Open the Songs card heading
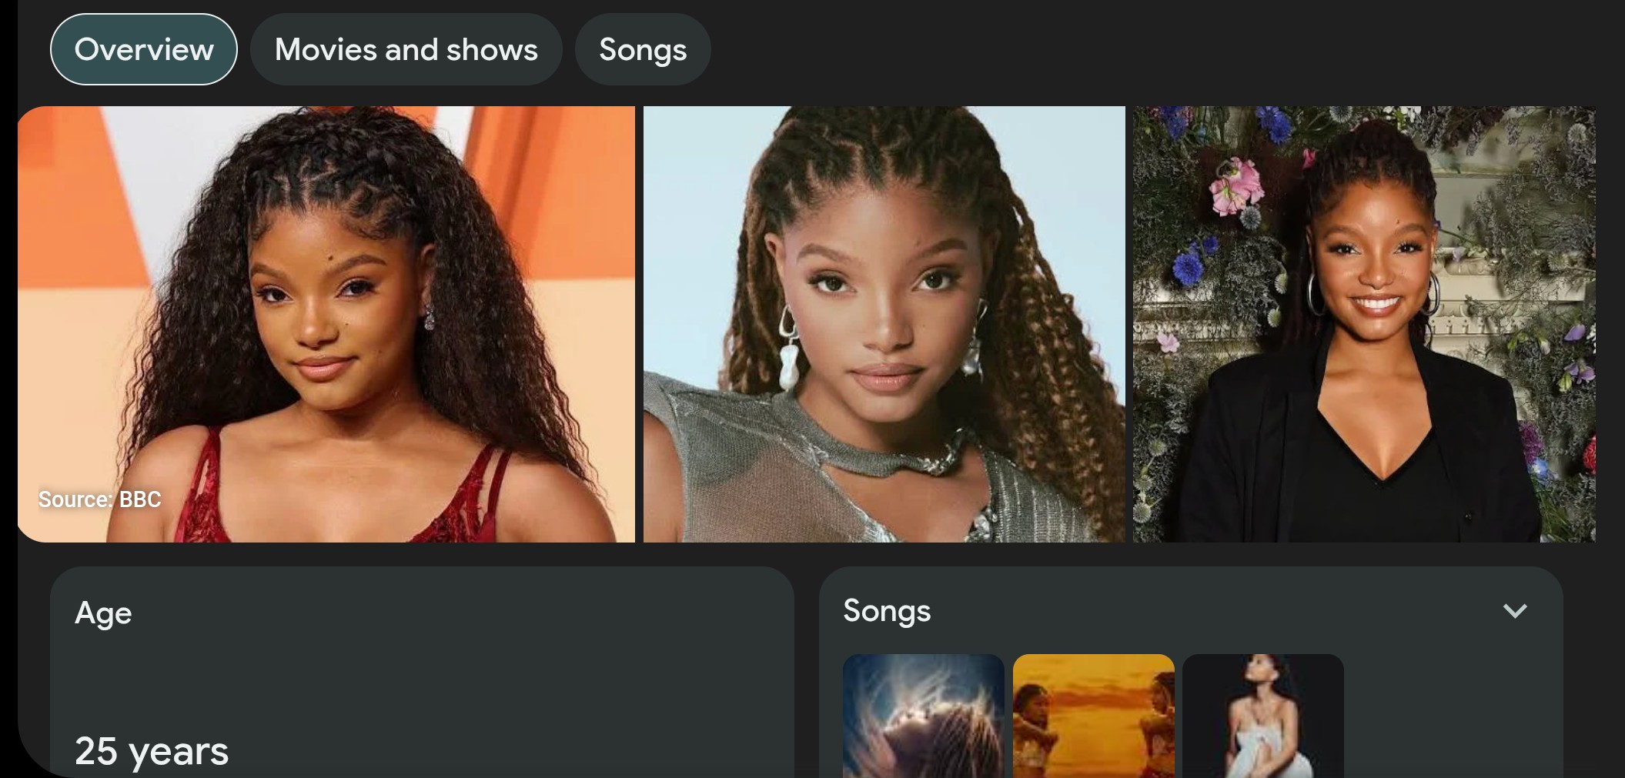Image resolution: width=1625 pixels, height=778 pixels. coord(887,611)
